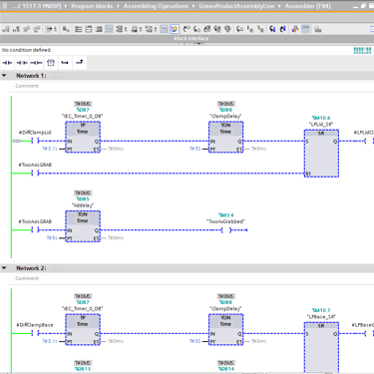The image size is (374, 374).
Task: Click the update inconsistent block calls icon
Action: [x=207, y=29]
